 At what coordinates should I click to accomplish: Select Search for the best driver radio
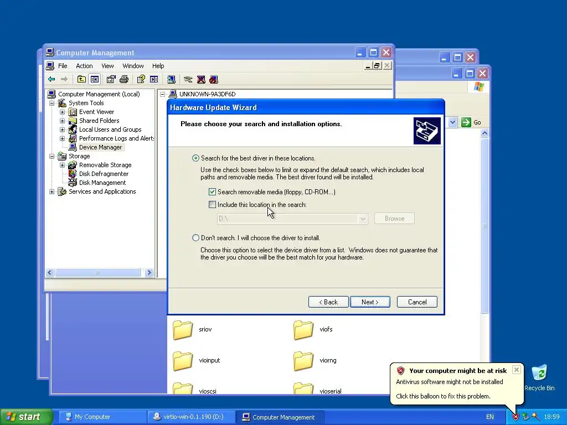coord(195,158)
